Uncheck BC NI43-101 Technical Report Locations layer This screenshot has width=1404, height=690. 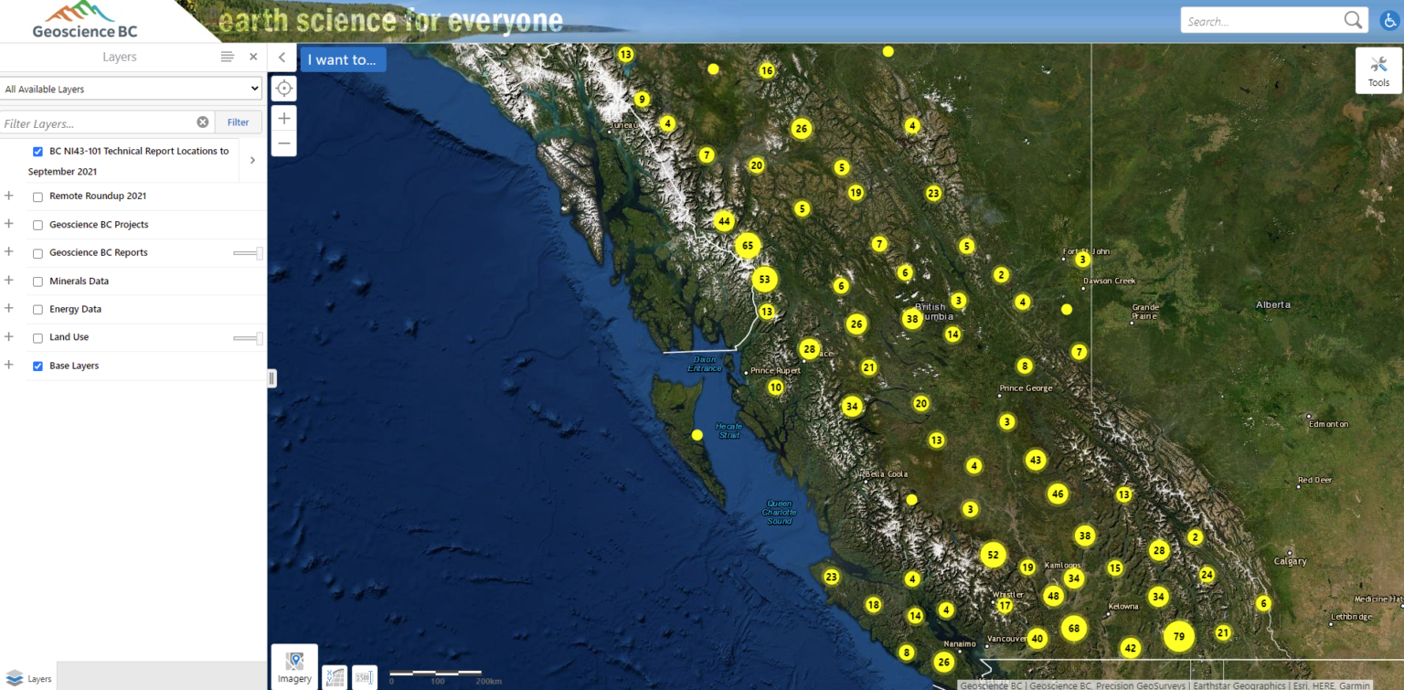click(x=37, y=152)
